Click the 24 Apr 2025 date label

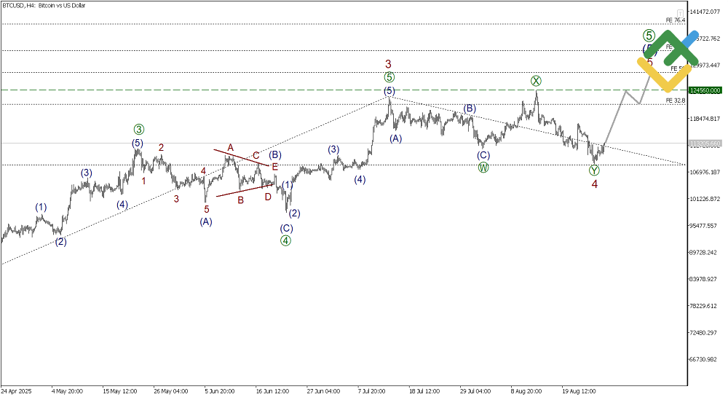[16, 391]
